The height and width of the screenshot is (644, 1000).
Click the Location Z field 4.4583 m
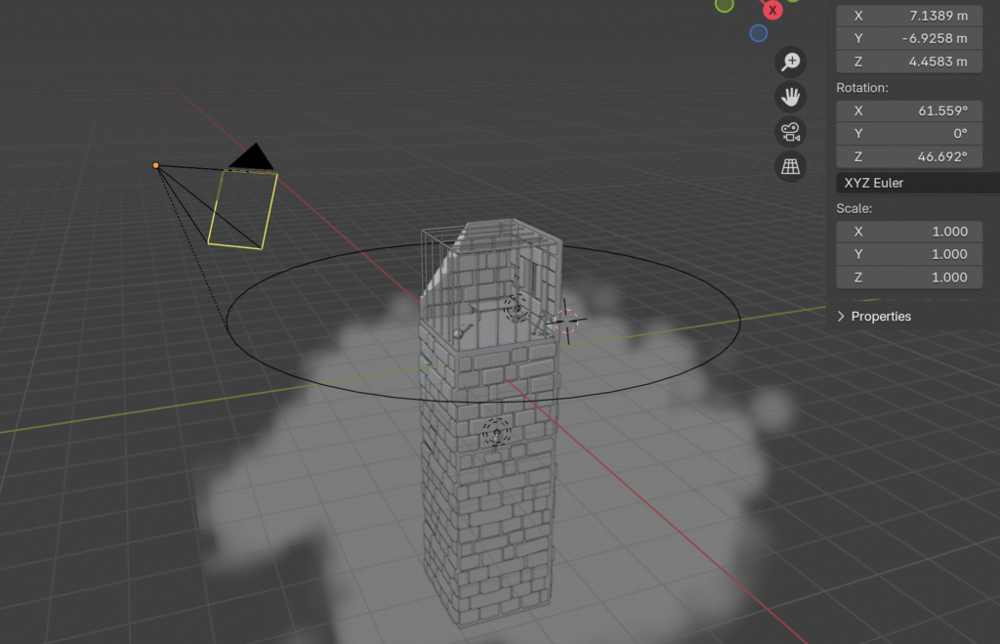(x=909, y=62)
